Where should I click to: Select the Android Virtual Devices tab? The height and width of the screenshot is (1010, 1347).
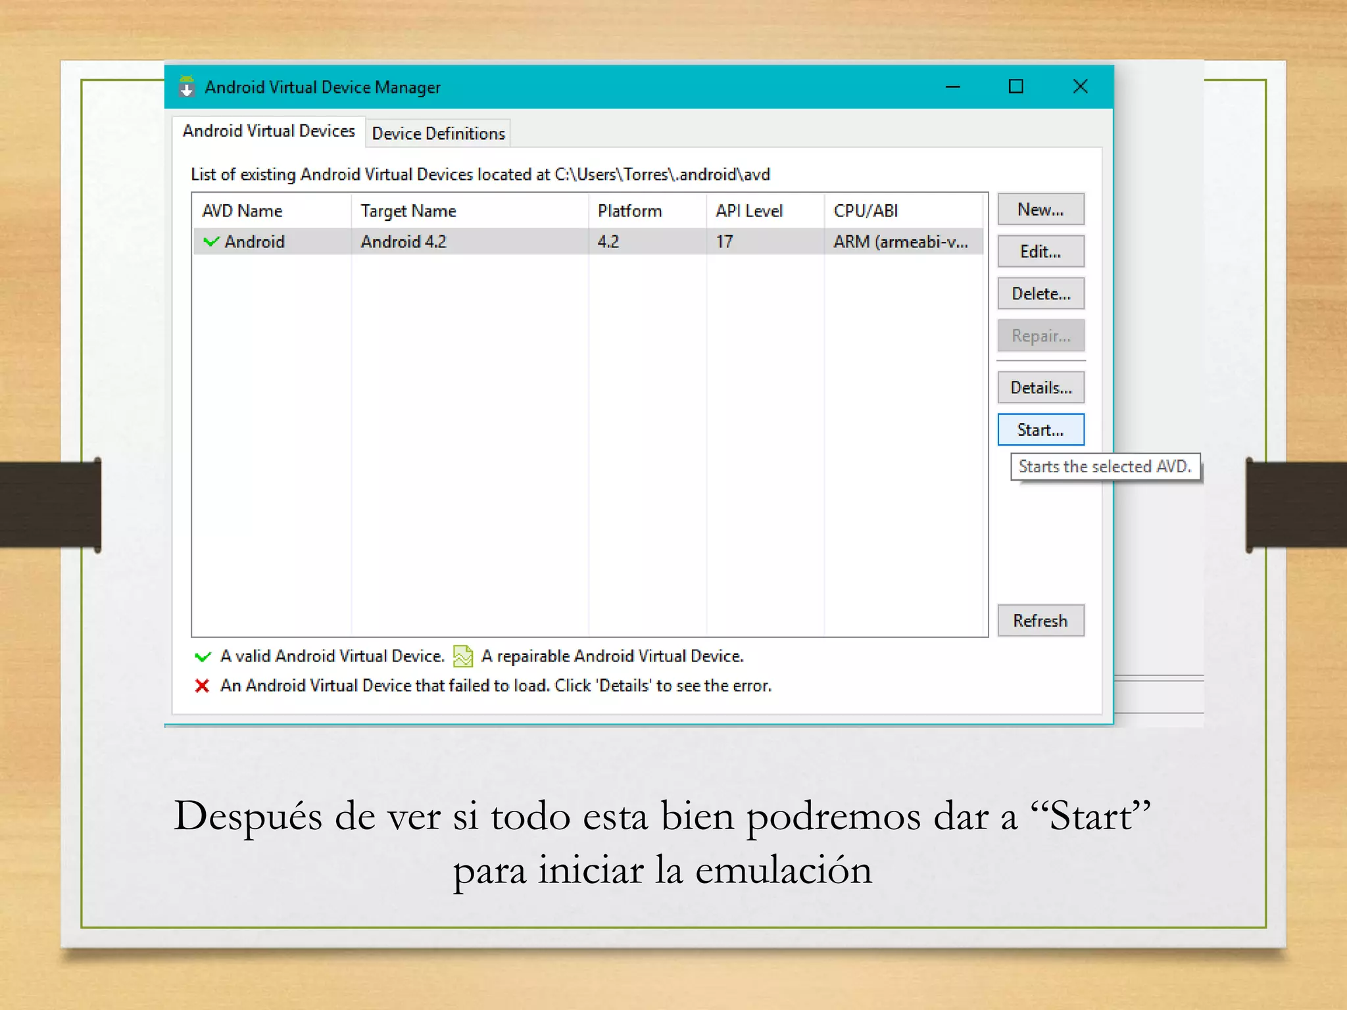pyautogui.click(x=268, y=131)
